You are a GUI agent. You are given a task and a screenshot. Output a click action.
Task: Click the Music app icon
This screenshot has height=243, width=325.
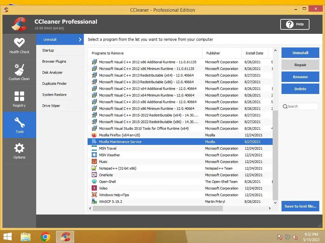coord(94,162)
